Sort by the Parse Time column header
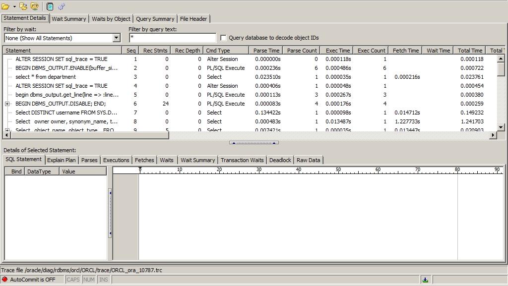The height and width of the screenshot is (286, 508). coord(266,51)
